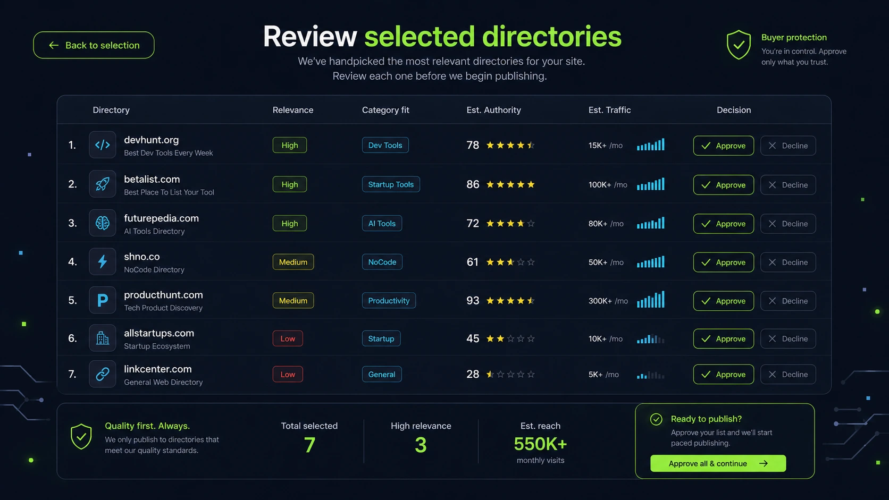Click betalist.com five-star rating

510,184
